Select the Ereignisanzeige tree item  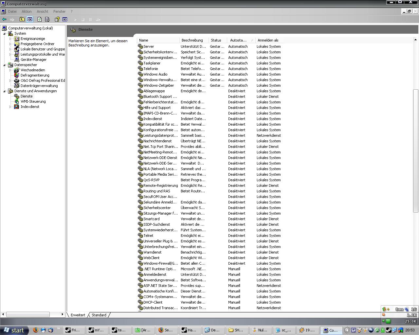[33, 39]
